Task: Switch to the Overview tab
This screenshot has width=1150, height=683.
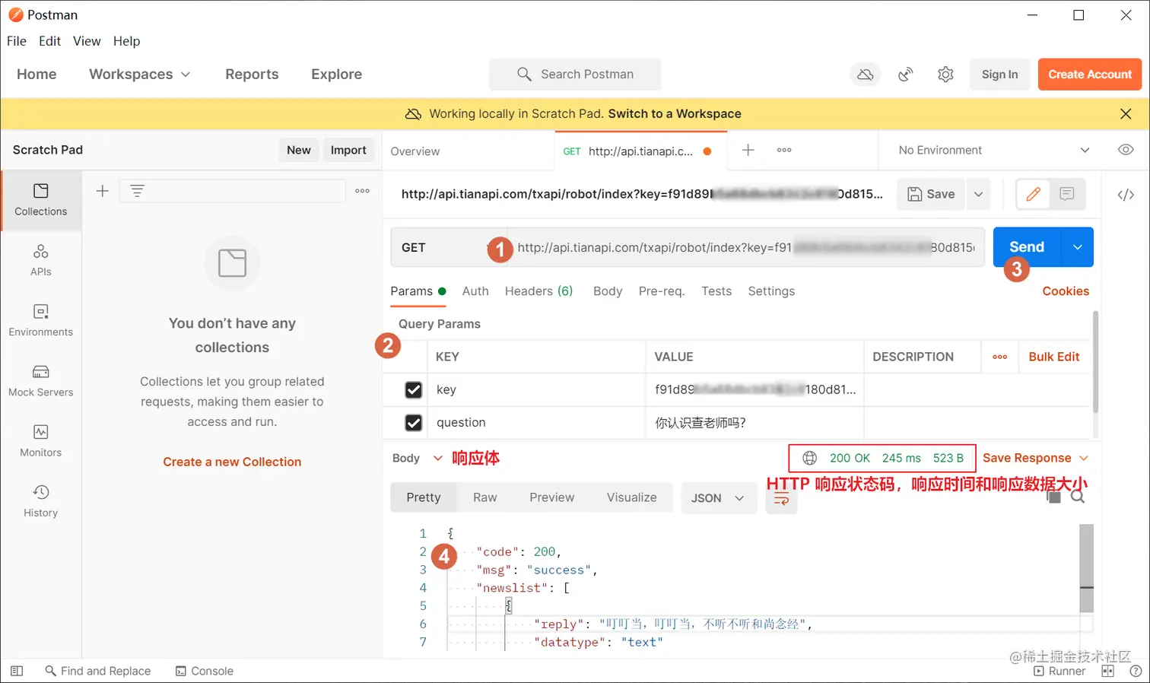Action: tap(415, 151)
